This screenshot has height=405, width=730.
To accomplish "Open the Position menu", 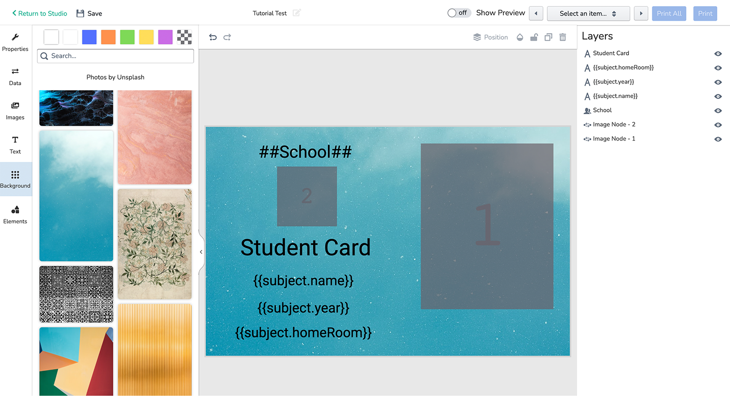I will [491, 37].
